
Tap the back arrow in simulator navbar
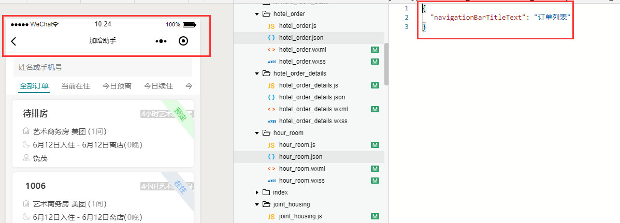(x=14, y=41)
